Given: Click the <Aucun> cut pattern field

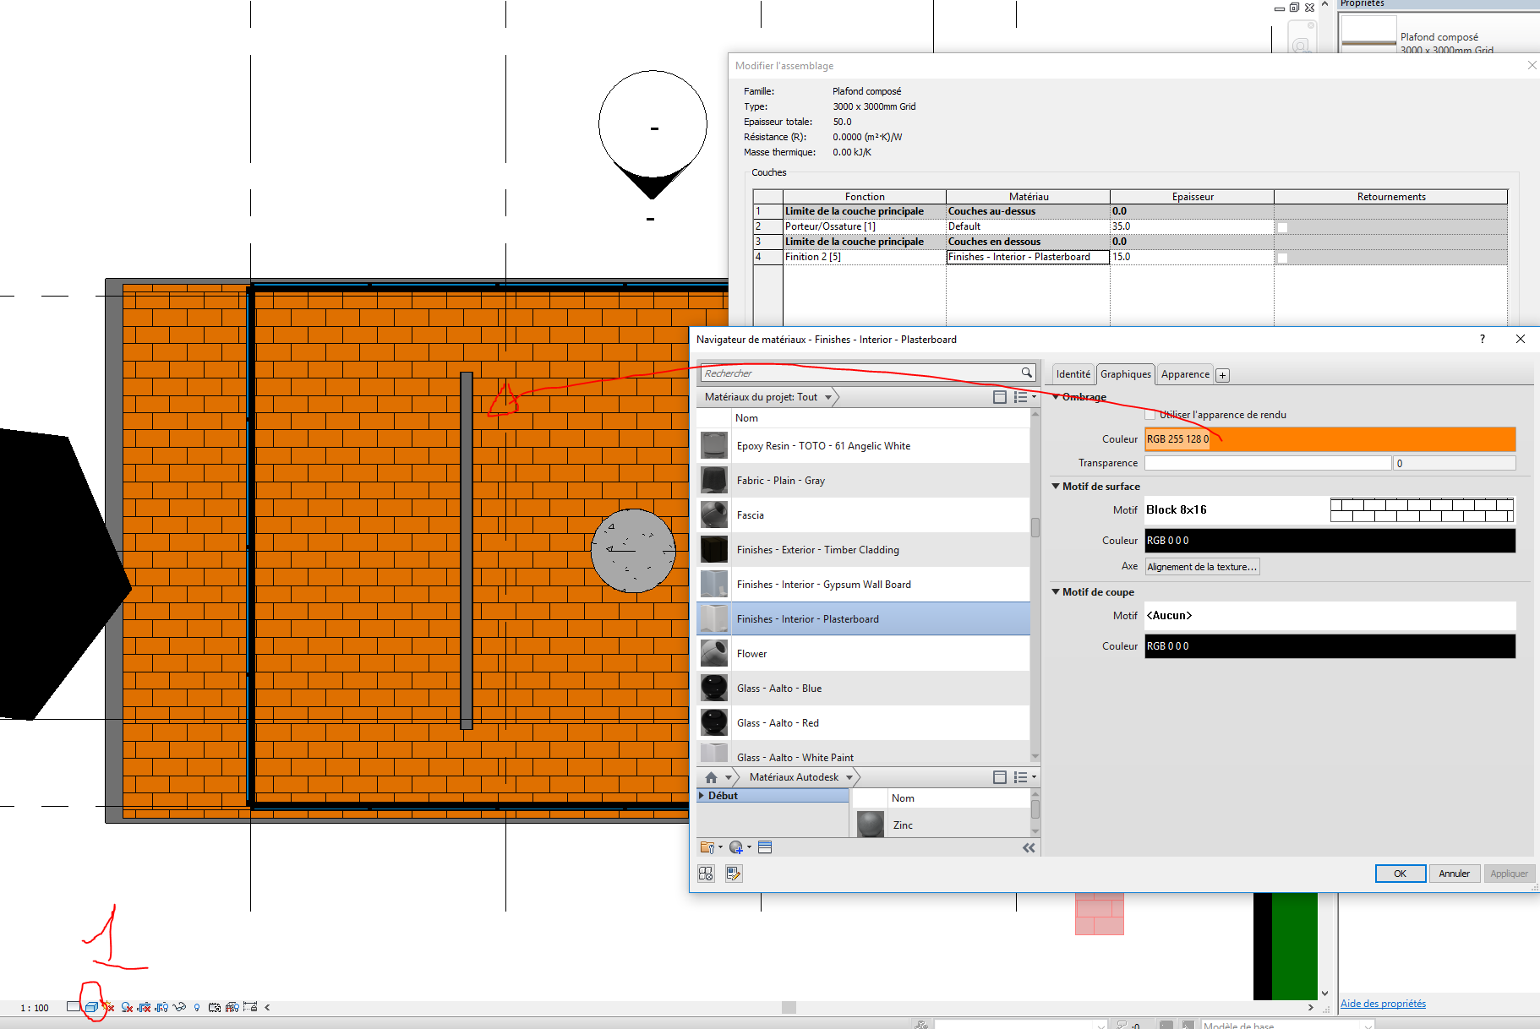Looking at the screenshot, I should tap(1330, 616).
